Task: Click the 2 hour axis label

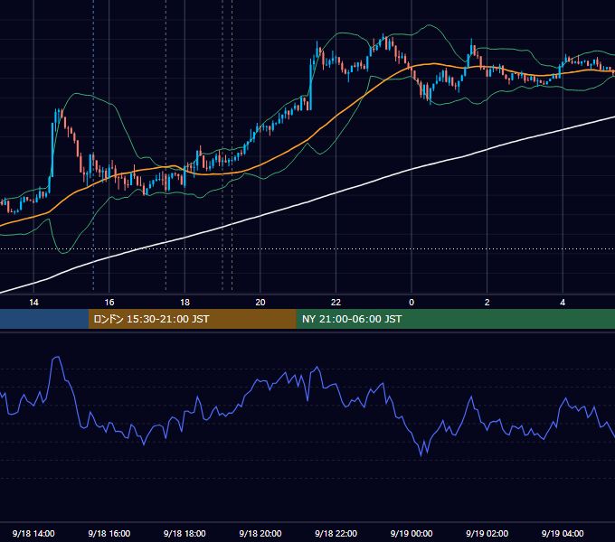Action: click(x=487, y=303)
